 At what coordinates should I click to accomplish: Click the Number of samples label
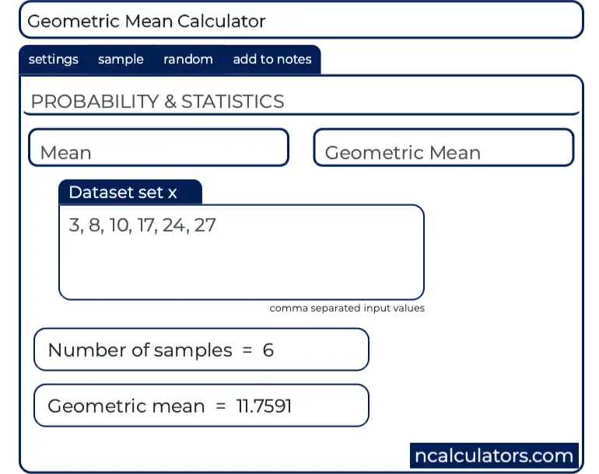pyautogui.click(x=140, y=350)
